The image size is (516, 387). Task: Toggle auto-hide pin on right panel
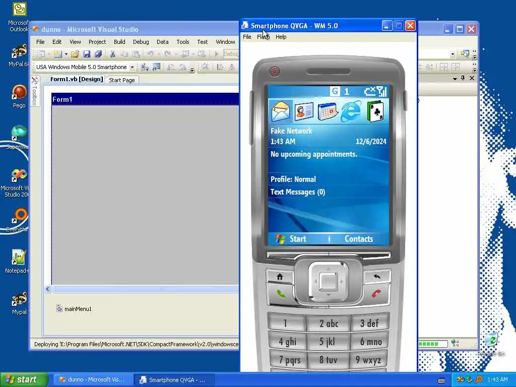click(x=463, y=78)
